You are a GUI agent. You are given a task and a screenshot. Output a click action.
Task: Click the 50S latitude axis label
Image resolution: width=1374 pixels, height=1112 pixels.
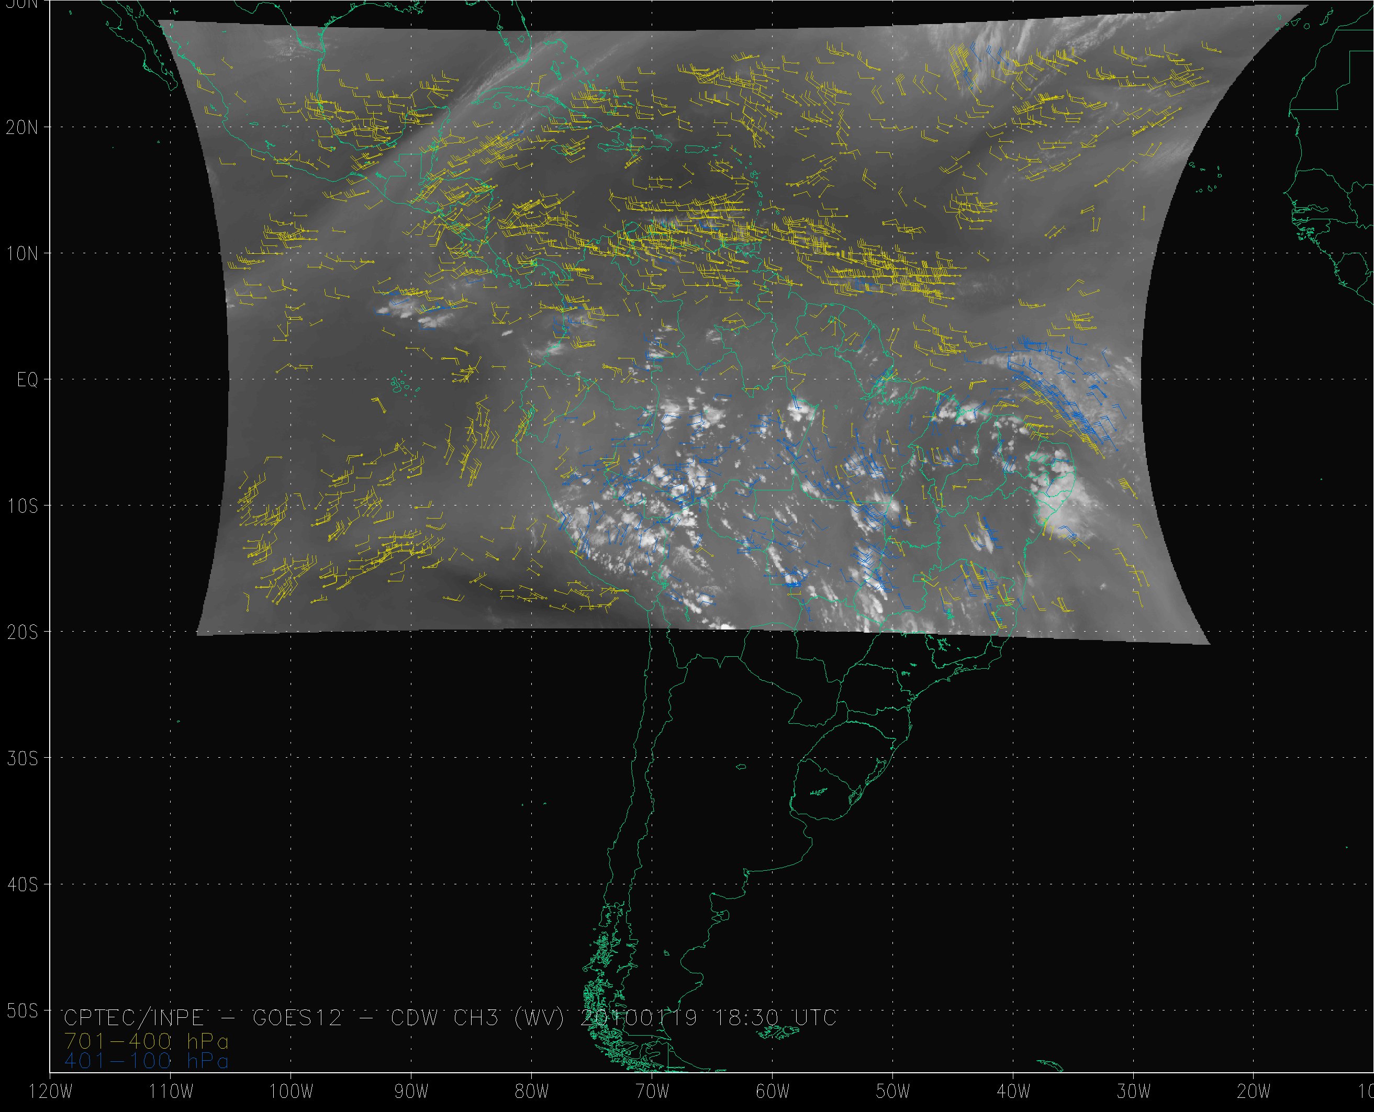[x=23, y=1011]
